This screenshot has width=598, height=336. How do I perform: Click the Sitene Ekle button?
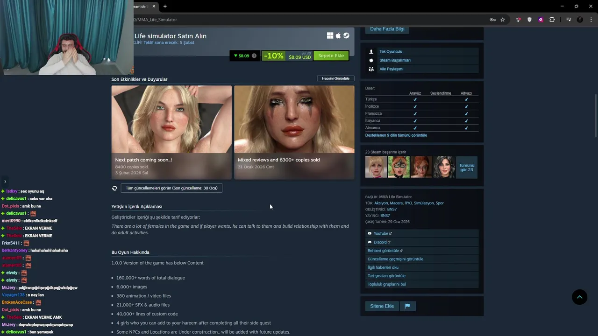[382, 306]
